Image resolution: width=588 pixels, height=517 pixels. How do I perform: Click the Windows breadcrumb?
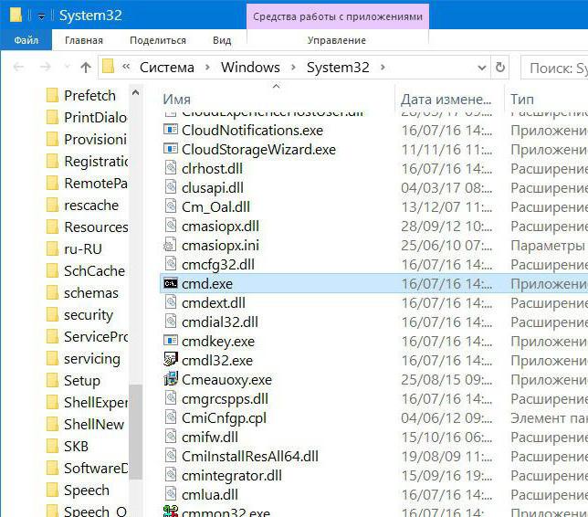click(250, 68)
